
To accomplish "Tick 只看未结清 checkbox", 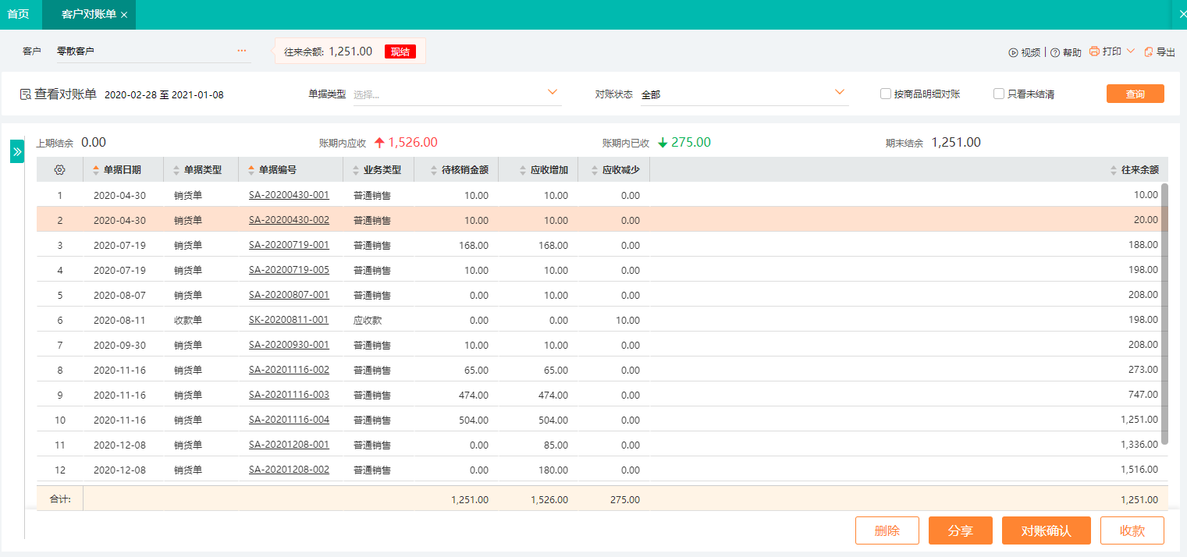I will (x=999, y=94).
